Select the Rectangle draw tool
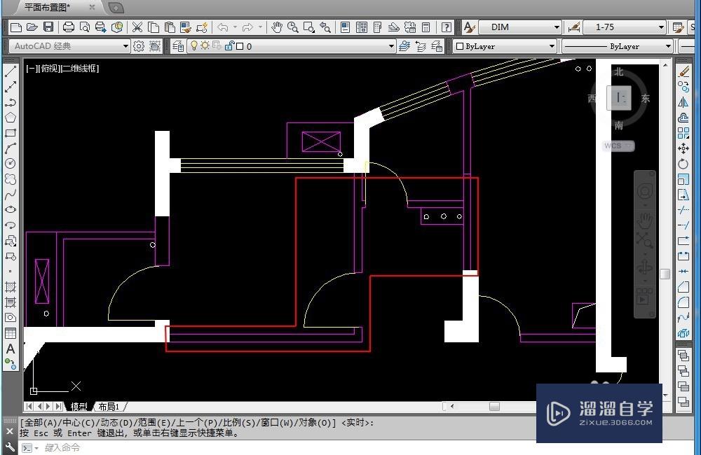The width and height of the screenshot is (701, 455). pos(11,133)
